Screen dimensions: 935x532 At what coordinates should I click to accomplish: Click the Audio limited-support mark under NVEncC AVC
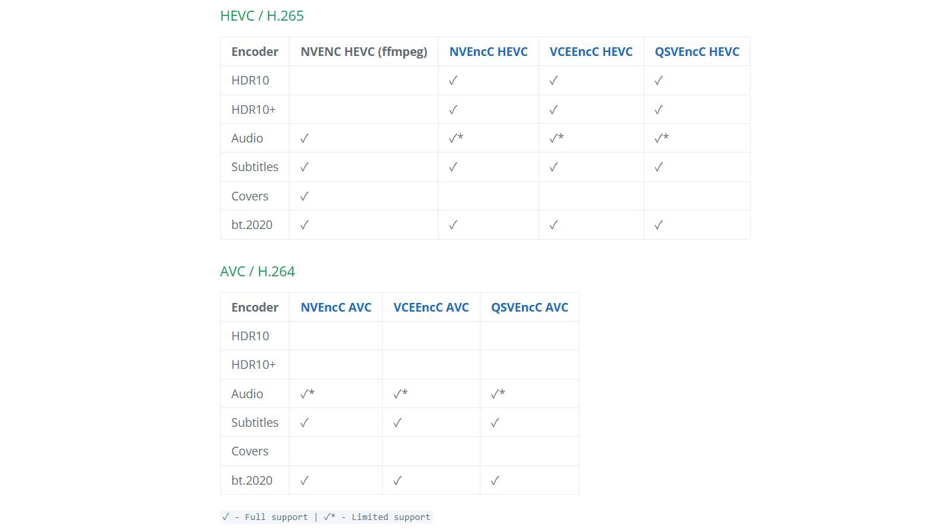coord(307,394)
